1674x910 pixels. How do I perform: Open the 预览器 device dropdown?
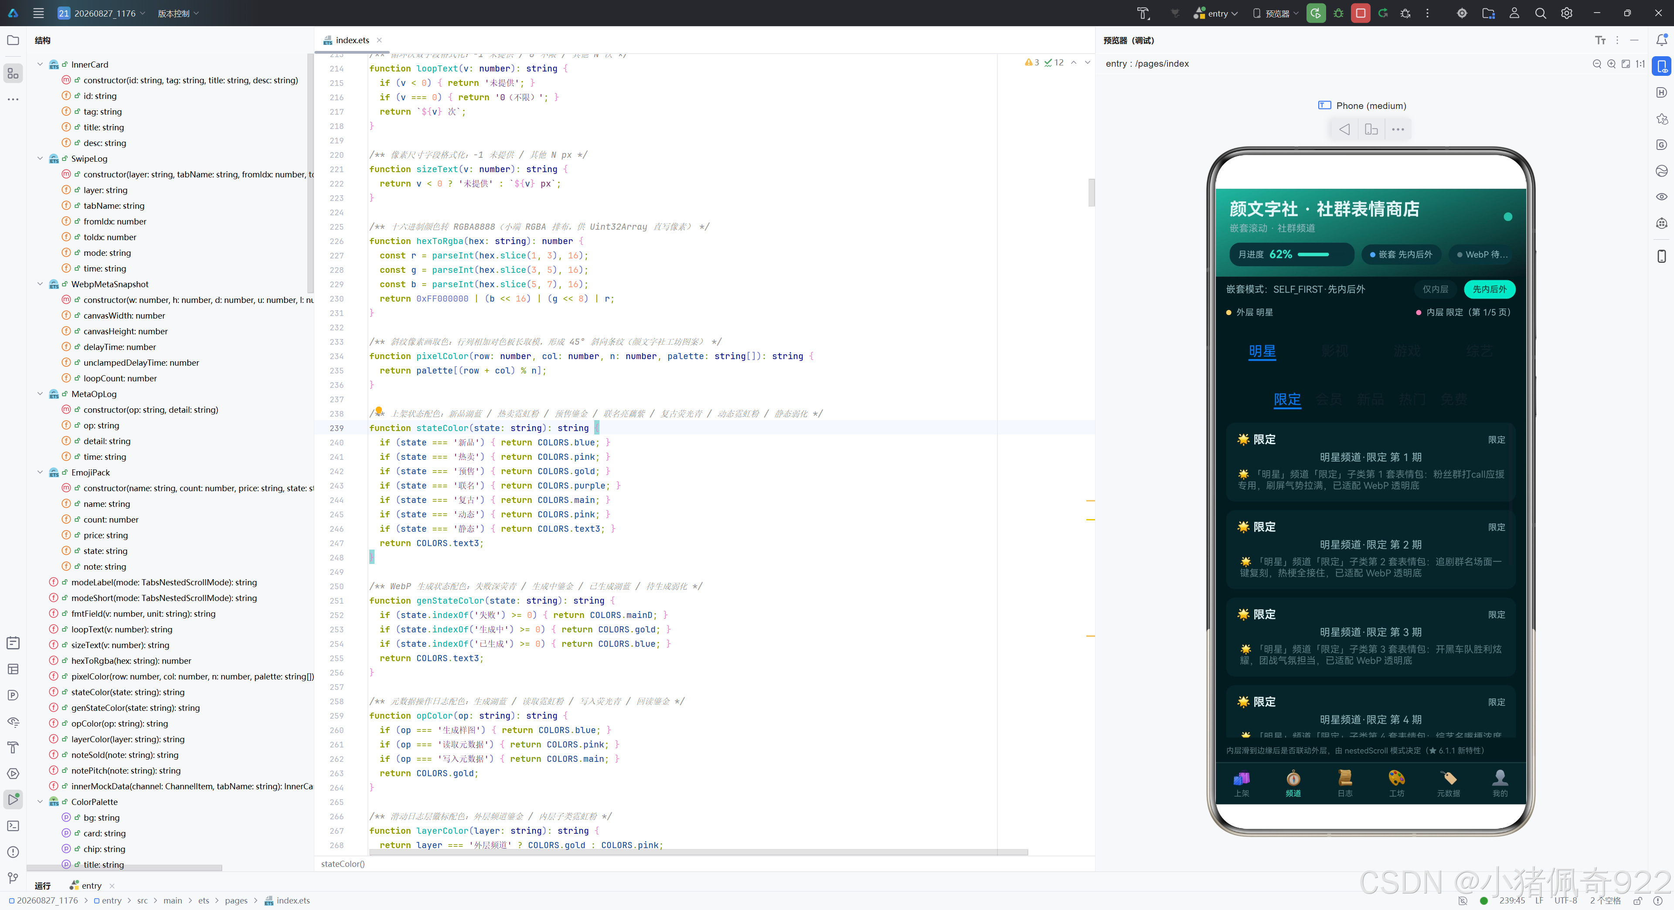(x=1276, y=13)
